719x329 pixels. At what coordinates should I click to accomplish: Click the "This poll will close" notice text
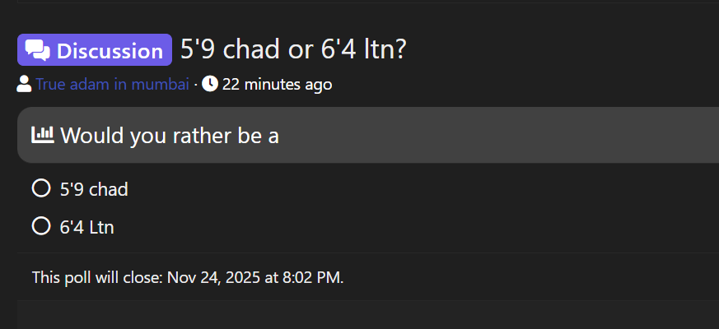(97, 277)
